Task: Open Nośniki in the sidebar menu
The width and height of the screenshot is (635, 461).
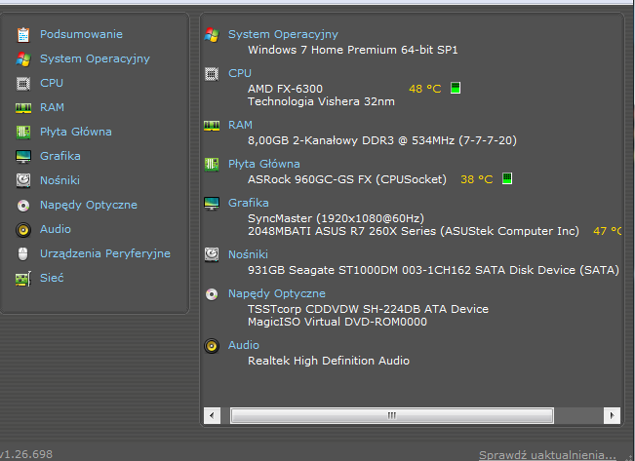Action: pos(60,180)
